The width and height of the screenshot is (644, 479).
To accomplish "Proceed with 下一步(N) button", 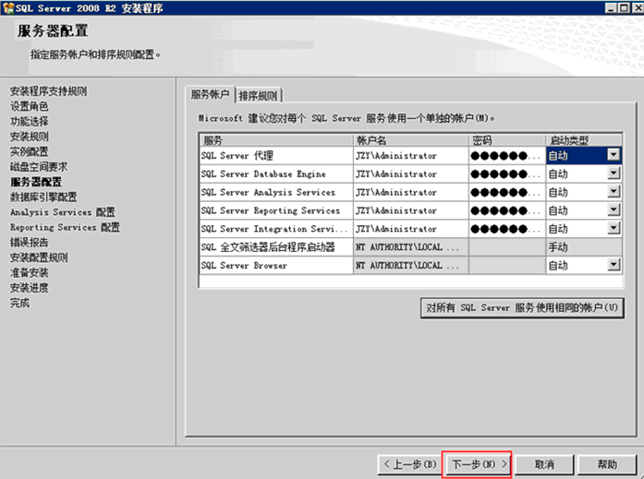I will coord(477,464).
